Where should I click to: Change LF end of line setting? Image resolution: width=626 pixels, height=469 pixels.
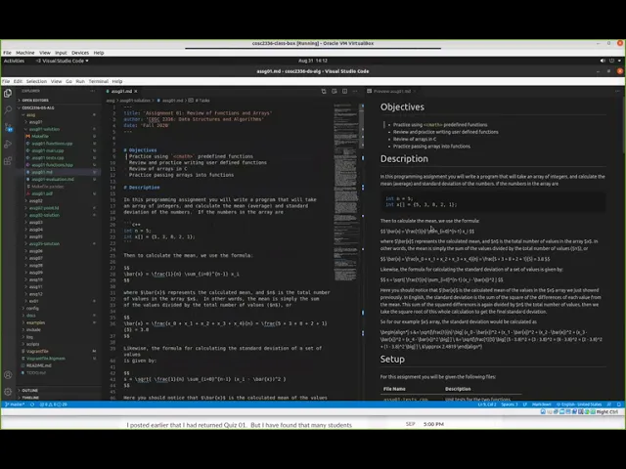coord(525,405)
